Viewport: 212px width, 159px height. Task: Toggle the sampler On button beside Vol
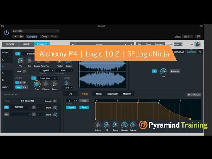click(154, 71)
